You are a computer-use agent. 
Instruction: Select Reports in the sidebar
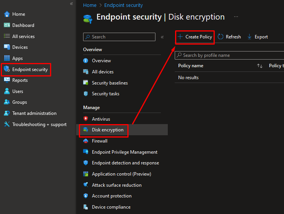(x=20, y=80)
